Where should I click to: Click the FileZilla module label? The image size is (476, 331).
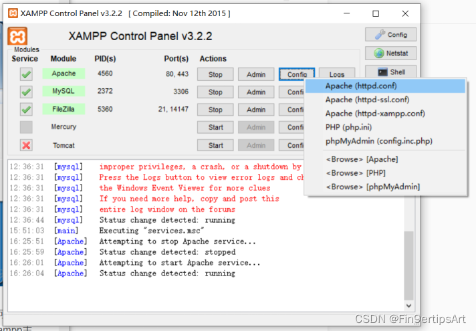coord(64,109)
